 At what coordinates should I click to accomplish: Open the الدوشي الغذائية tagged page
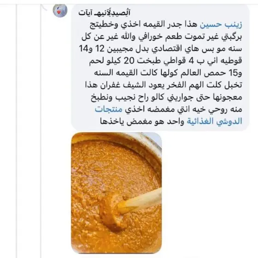[x=214, y=121]
